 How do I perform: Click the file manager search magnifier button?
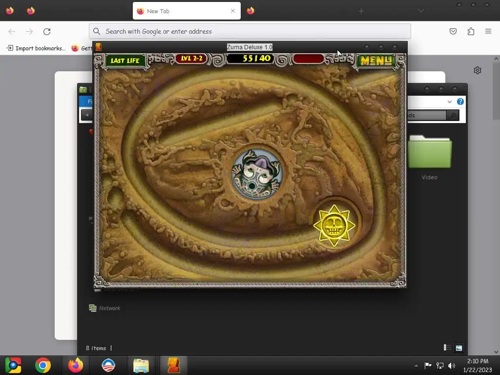click(x=453, y=115)
